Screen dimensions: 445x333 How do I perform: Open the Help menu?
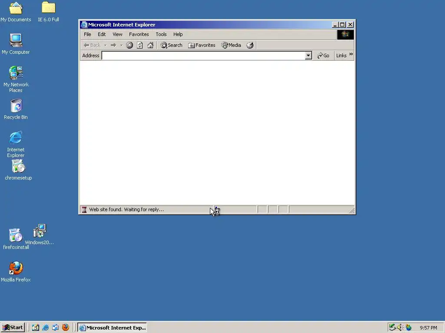(x=178, y=34)
